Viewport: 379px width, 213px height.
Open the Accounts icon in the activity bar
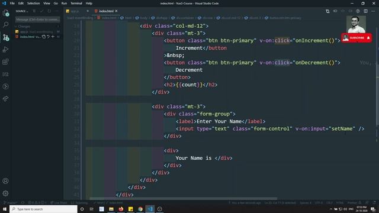tap(5, 181)
